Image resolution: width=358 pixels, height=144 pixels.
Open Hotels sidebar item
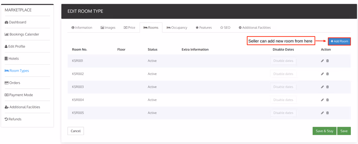pyautogui.click(x=12, y=59)
